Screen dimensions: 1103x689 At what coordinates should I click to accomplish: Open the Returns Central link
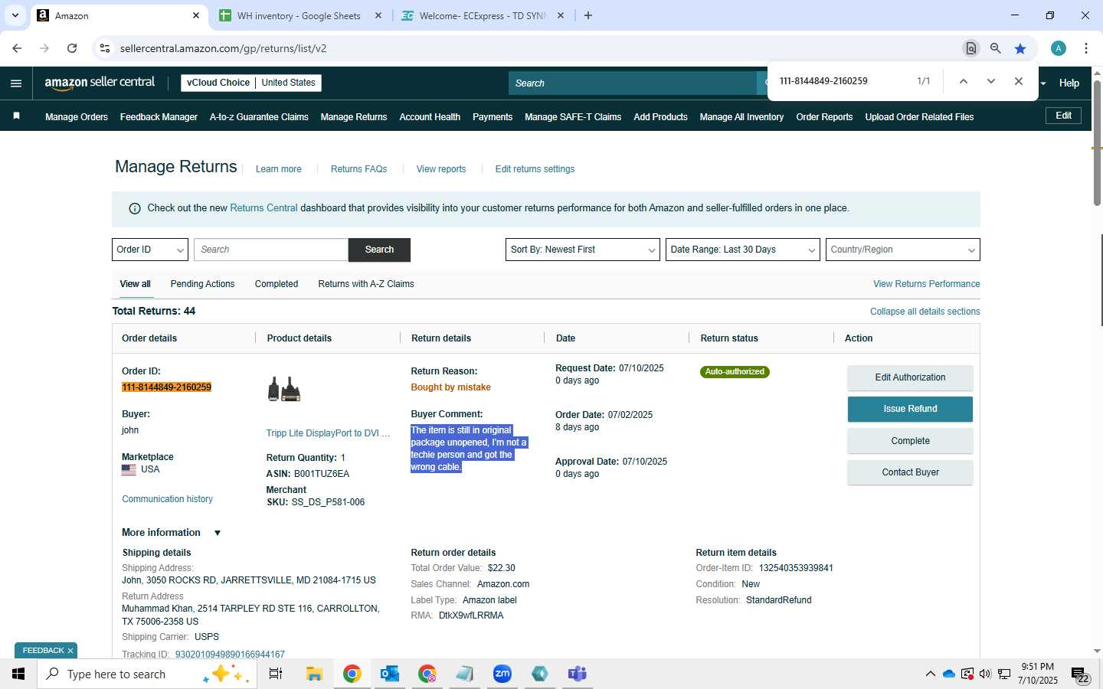(263, 208)
